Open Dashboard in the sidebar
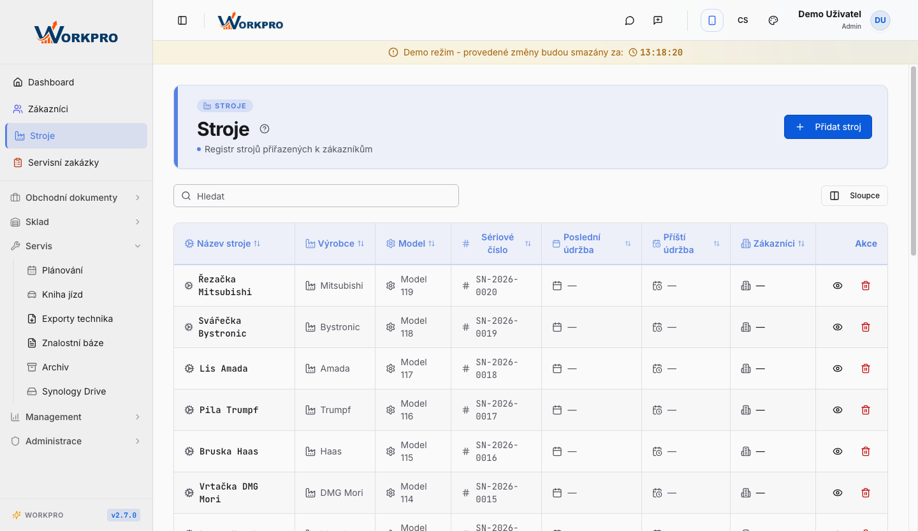The height and width of the screenshot is (531, 918). coord(76,82)
